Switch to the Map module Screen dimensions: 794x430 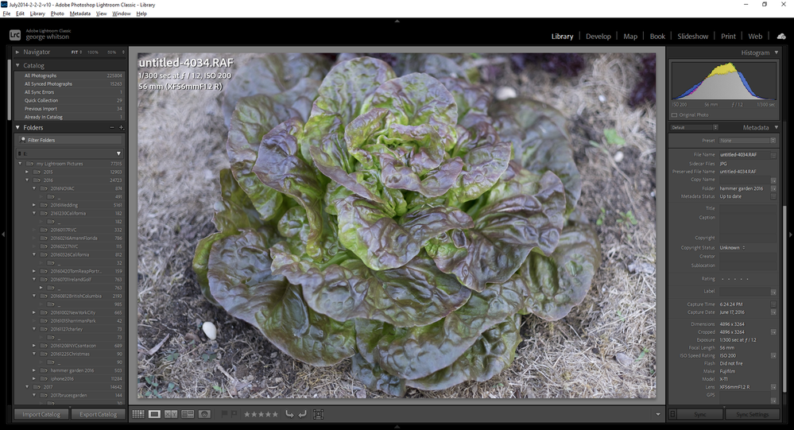click(x=630, y=37)
